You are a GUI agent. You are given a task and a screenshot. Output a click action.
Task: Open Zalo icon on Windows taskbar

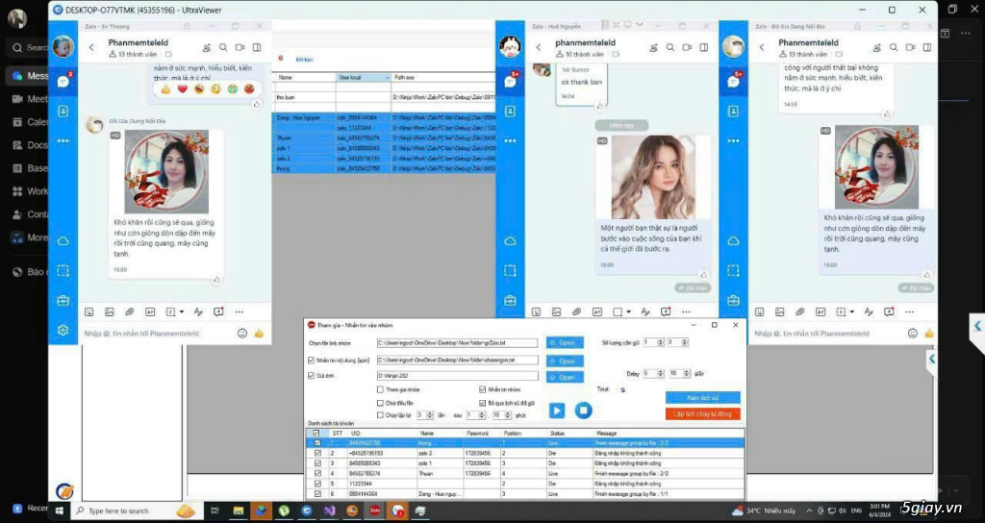tap(375, 511)
